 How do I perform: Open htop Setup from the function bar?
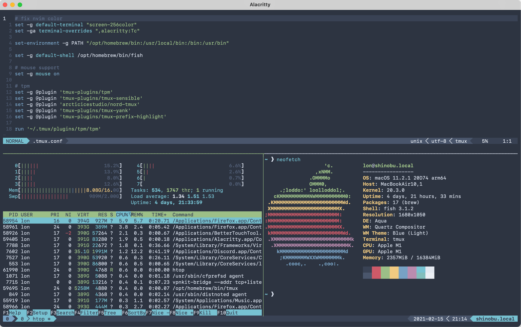coord(40,313)
